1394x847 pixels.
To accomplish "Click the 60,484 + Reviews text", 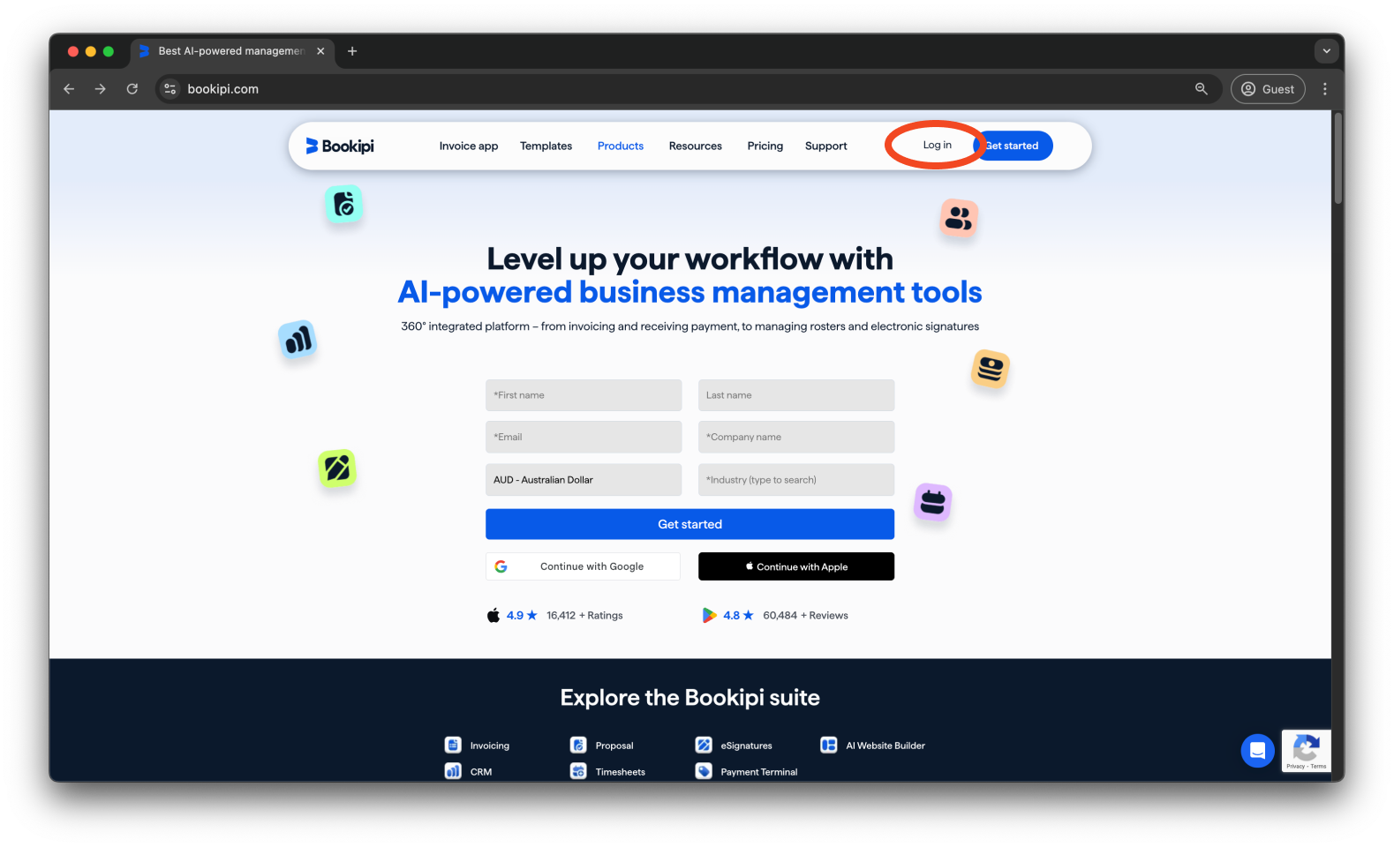I will 805,616.
